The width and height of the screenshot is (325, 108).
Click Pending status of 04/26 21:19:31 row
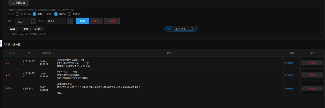coord(289,75)
